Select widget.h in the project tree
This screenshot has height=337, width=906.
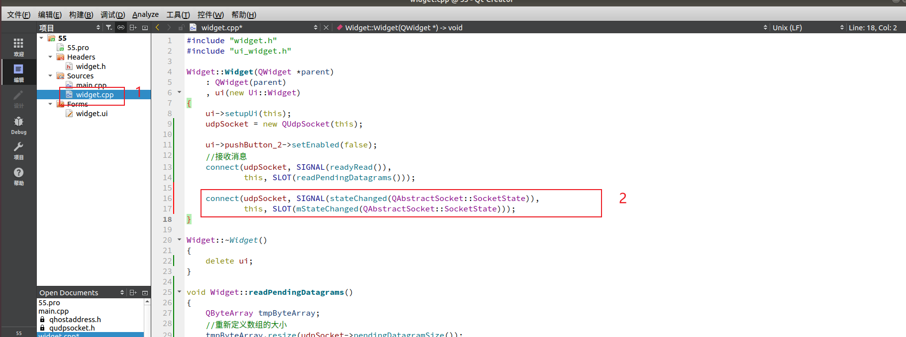click(91, 67)
